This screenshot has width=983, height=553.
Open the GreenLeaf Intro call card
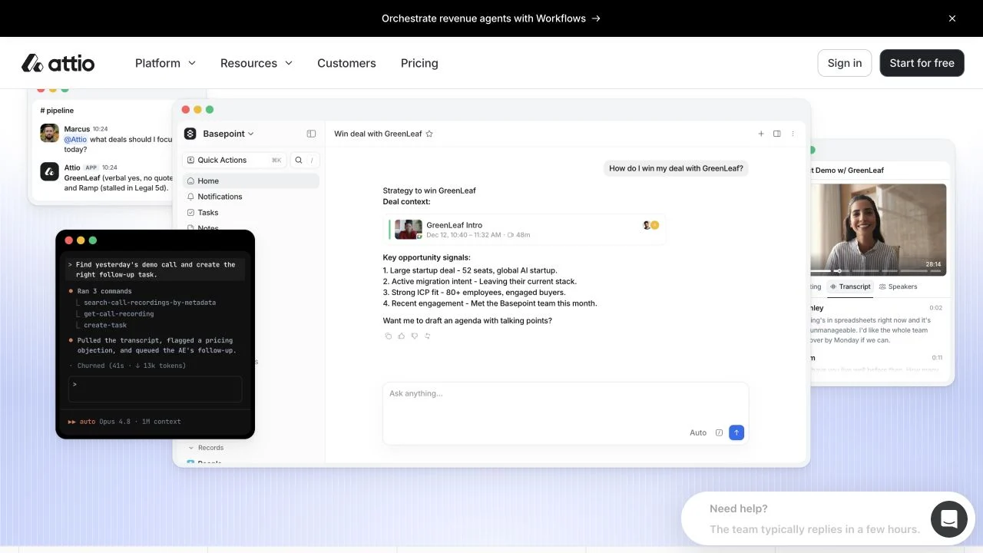tap(525, 230)
